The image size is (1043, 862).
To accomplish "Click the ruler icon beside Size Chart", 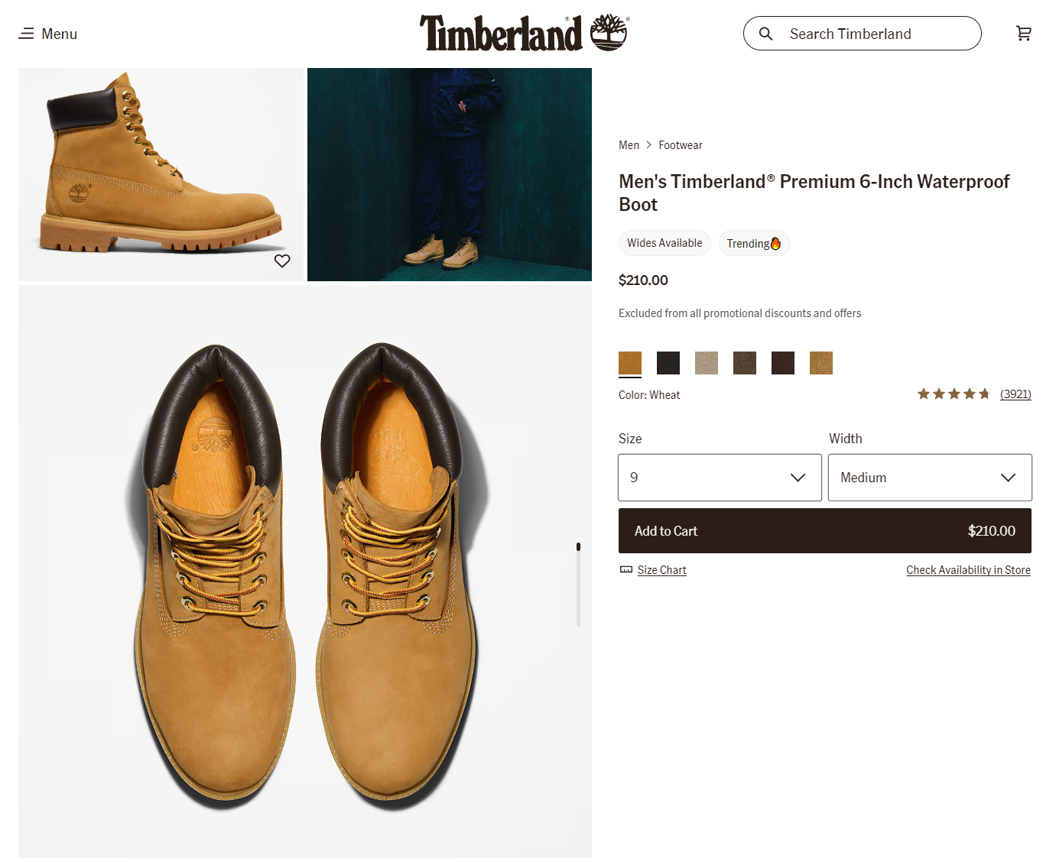I will point(626,570).
